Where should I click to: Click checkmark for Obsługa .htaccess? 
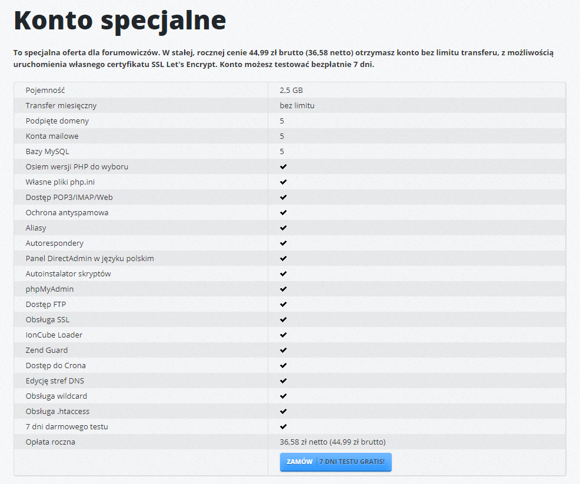[x=283, y=411]
